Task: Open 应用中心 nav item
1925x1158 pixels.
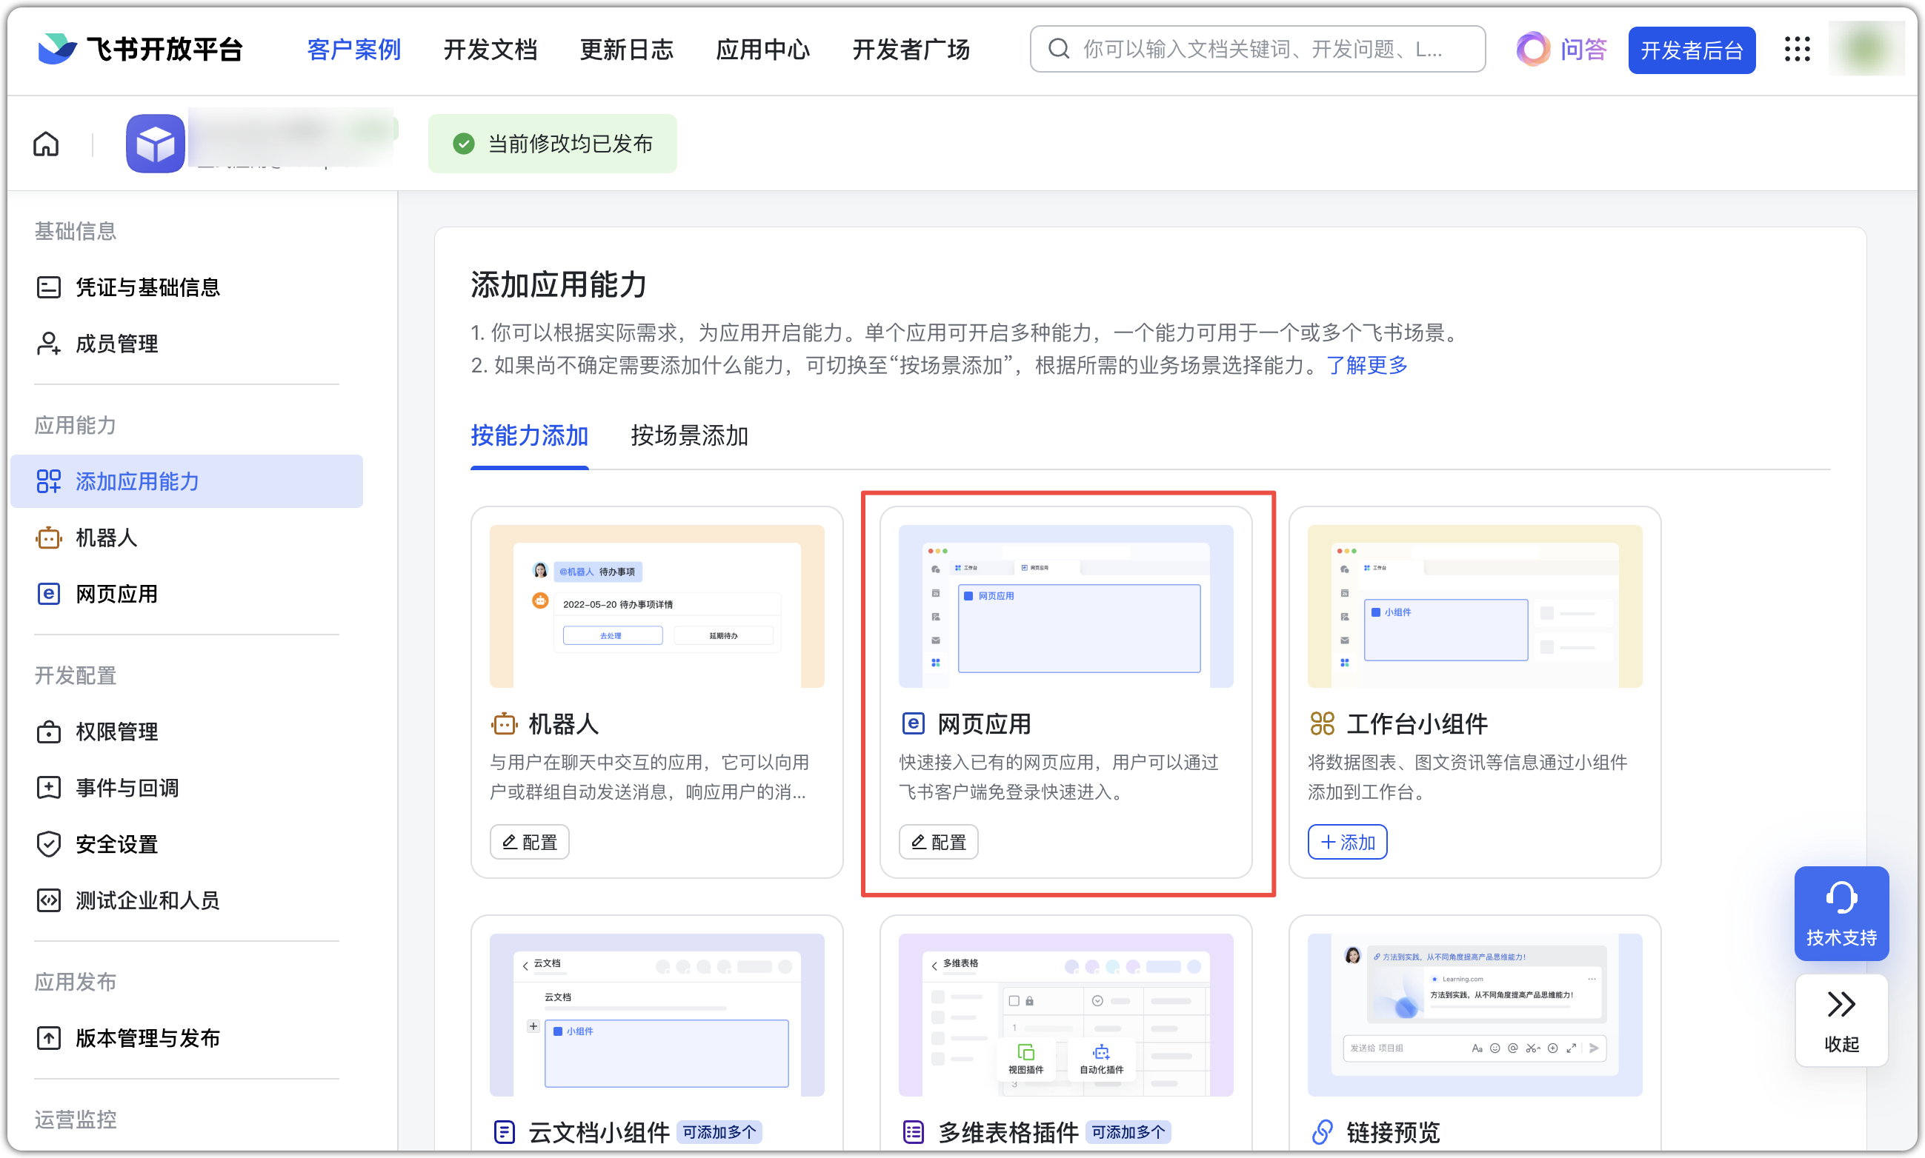Action: tap(763, 49)
